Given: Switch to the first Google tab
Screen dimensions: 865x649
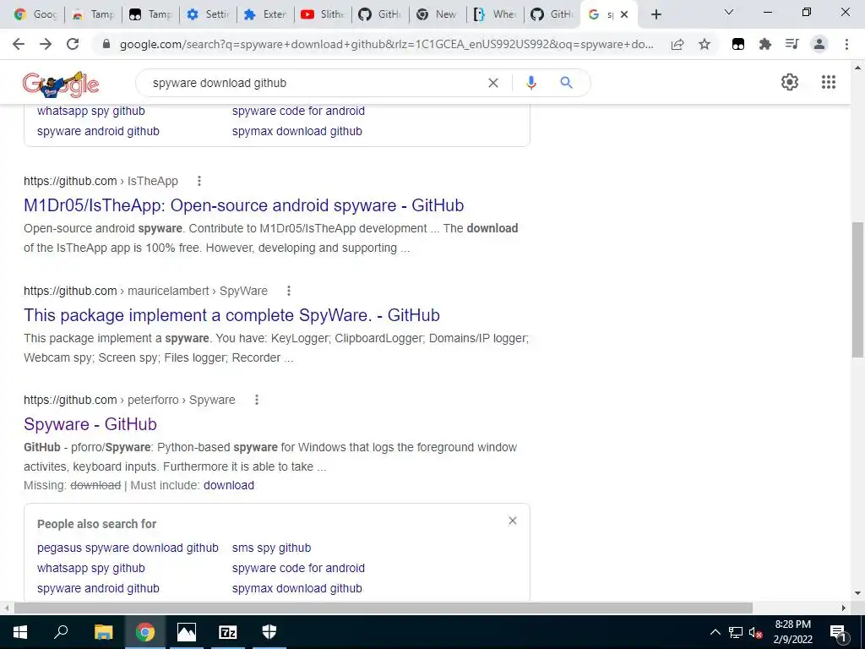Looking at the screenshot, I should pos(35,14).
